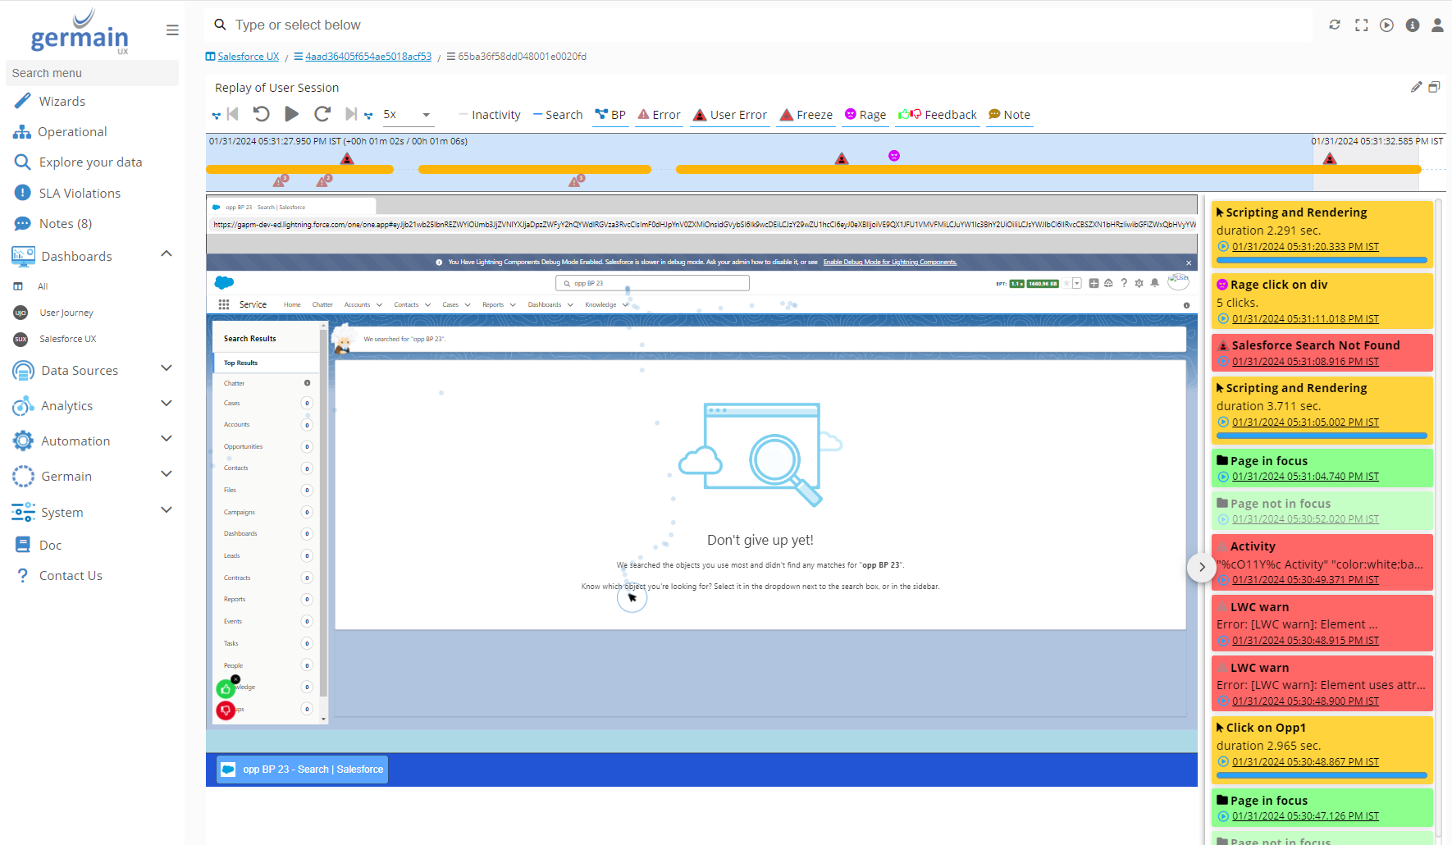Open SLA Violations in the sidebar
1452x845 pixels.
click(80, 194)
